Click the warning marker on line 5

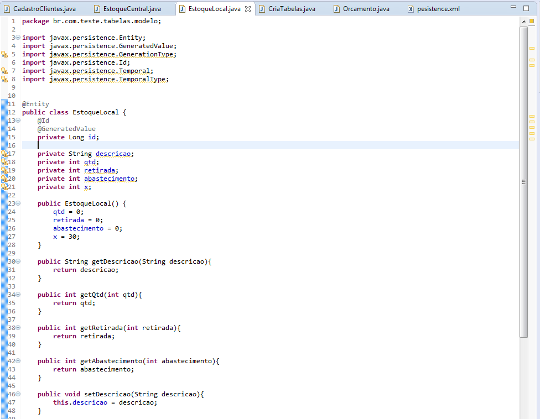(4, 54)
